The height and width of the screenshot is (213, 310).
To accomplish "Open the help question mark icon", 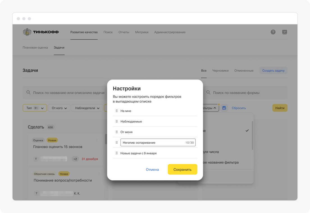I will coord(273,32).
